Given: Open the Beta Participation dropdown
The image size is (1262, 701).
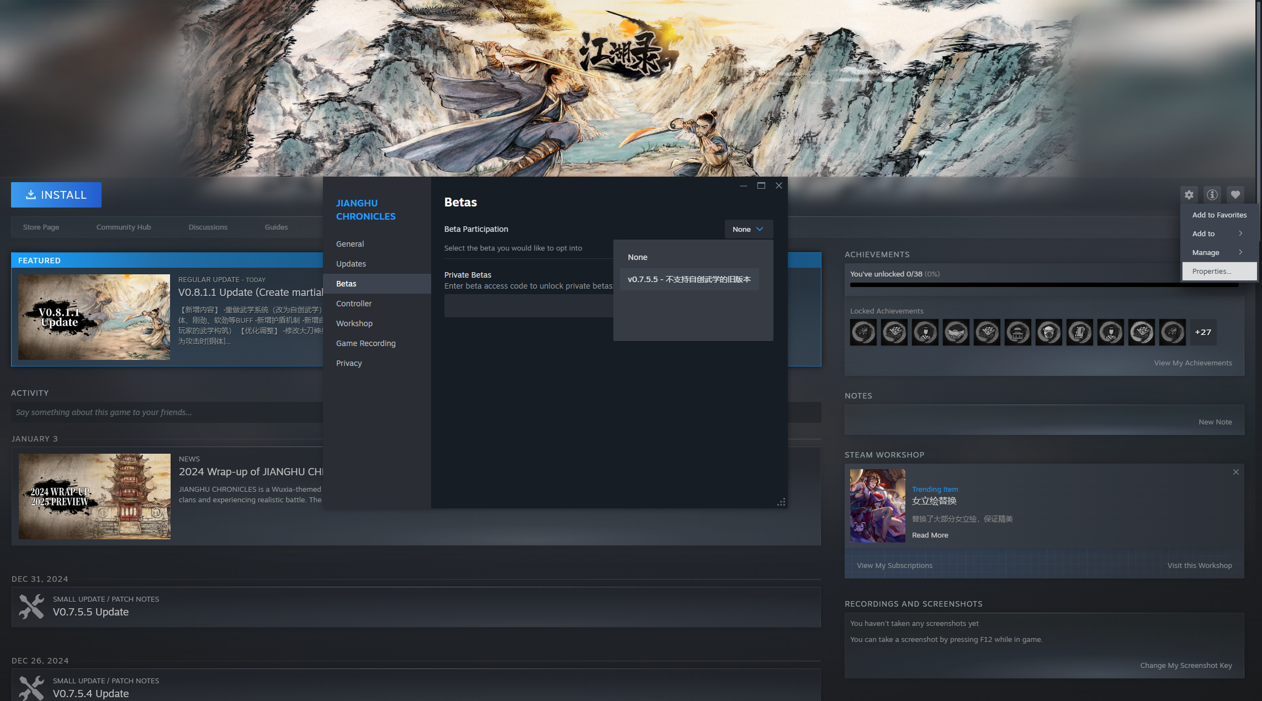Looking at the screenshot, I should pos(748,229).
